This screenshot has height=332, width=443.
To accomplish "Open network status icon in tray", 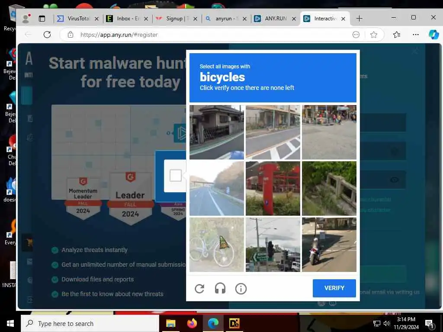I will click(x=377, y=323).
